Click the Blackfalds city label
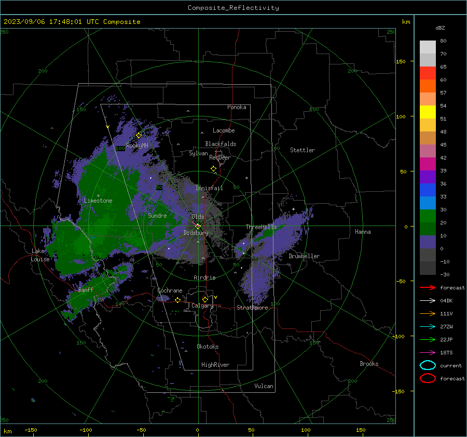The height and width of the screenshot is (437, 467). pos(221,144)
